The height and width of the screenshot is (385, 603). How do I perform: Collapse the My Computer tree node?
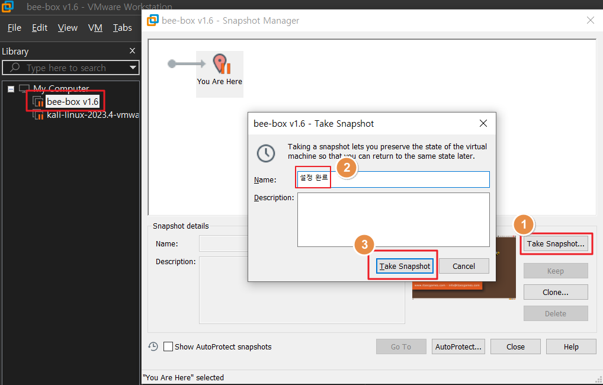click(11, 89)
